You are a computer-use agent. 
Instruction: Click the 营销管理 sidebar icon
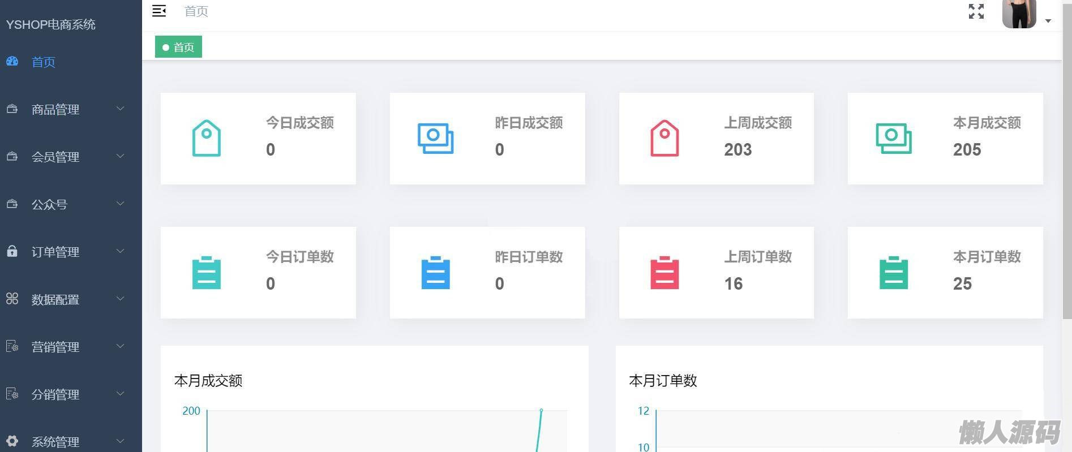[x=12, y=346]
